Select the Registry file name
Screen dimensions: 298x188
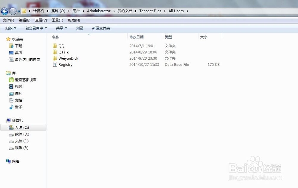click(x=65, y=65)
